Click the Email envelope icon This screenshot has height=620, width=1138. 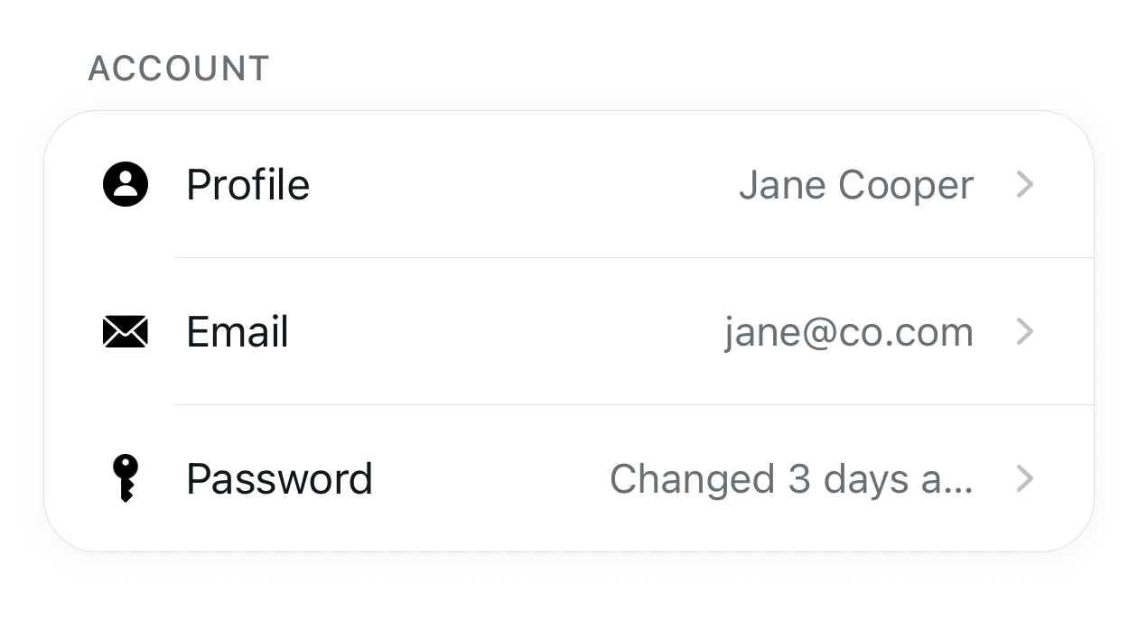tap(126, 332)
